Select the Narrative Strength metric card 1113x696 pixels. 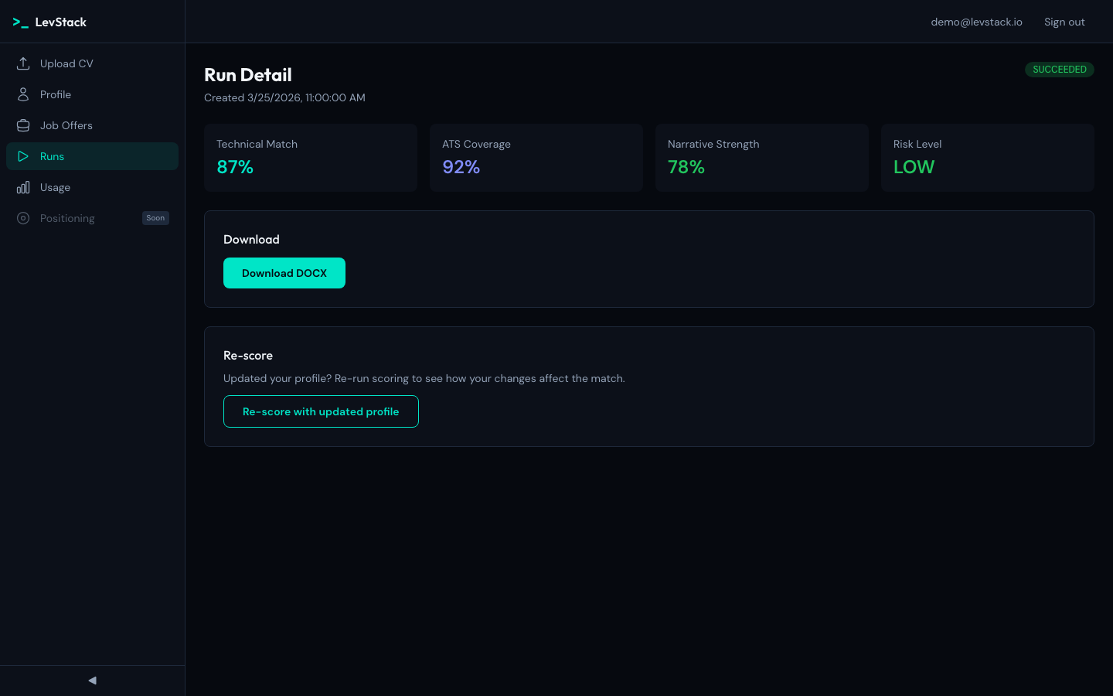pyautogui.click(x=762, y=158)
